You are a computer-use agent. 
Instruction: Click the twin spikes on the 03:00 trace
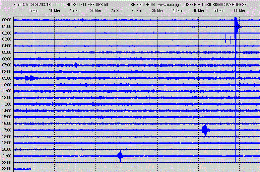coord(228,39)
